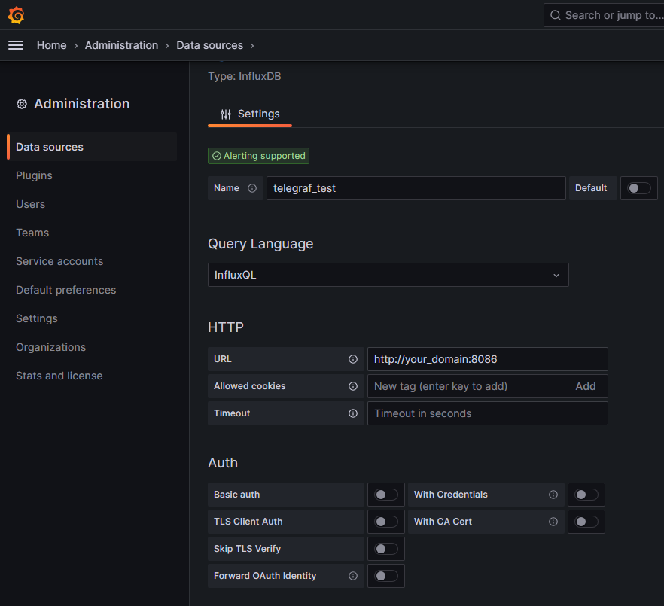Click the Forward OAuth Identity info icon
The image size is (664, 606).
click(353, 576)
